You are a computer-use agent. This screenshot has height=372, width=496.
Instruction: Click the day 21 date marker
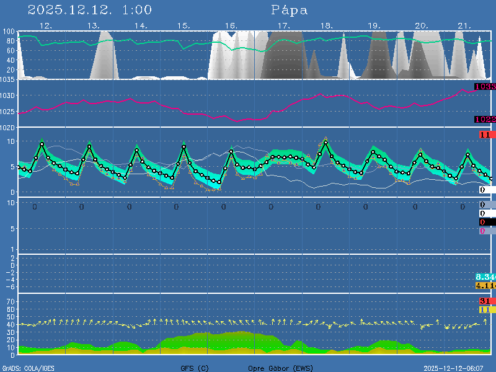pyautogui.click(x=464, y=26)
